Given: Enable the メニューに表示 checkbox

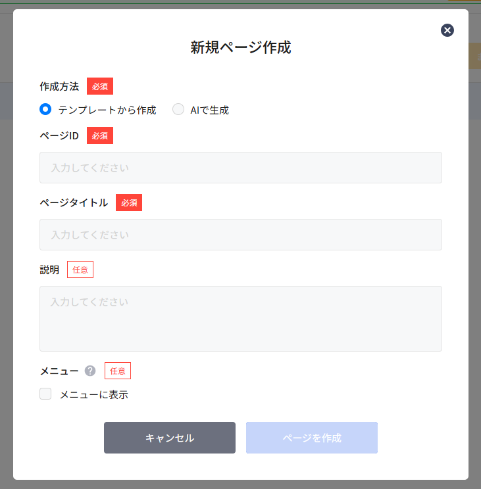Looking at the screenshot, I should tap(45, 394).
